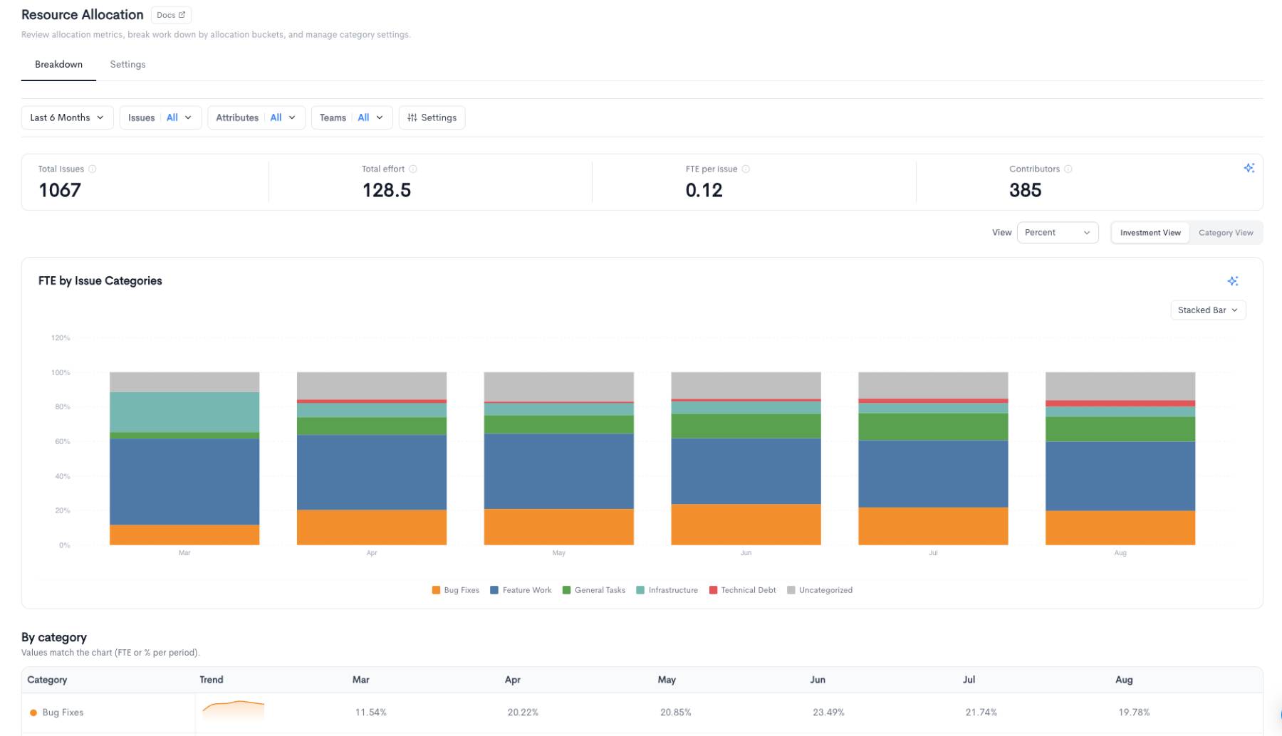Click the sliders icon in Settings button

pyautogui.click(x=412, y=117)
